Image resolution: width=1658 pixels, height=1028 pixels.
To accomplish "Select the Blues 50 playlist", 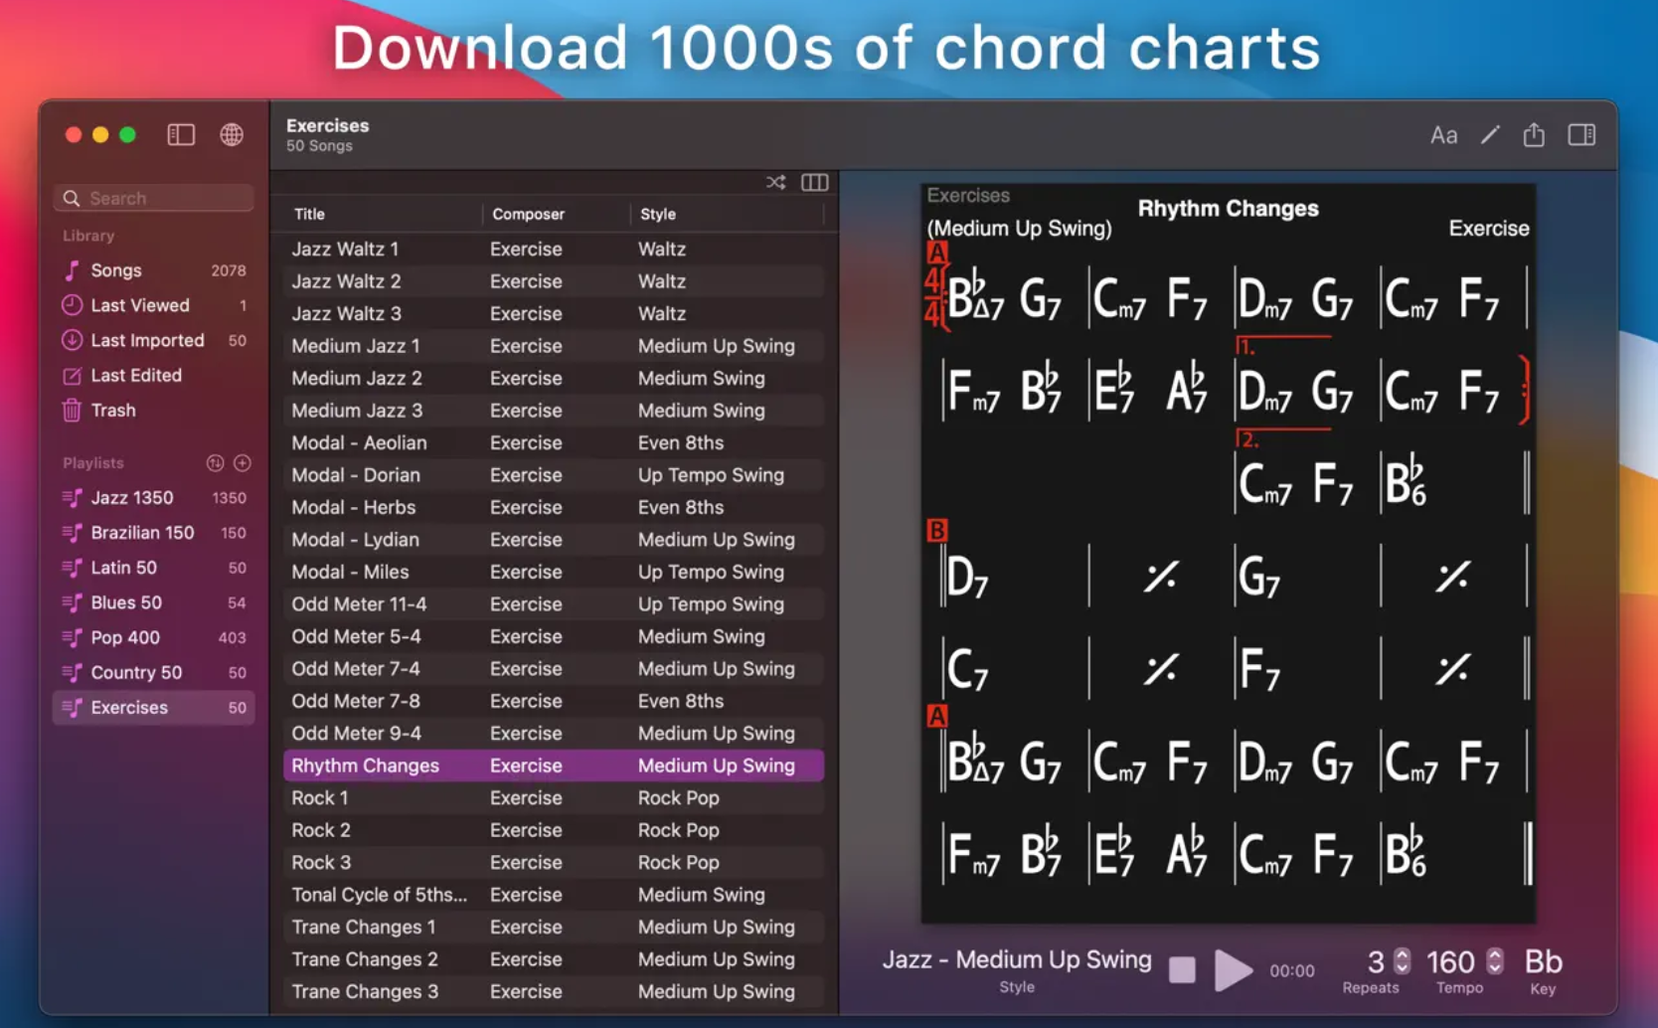I will (154, 601).
